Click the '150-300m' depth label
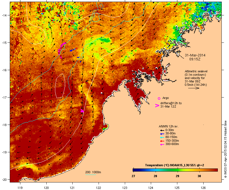Screen dimensions: 229x190 172,141
